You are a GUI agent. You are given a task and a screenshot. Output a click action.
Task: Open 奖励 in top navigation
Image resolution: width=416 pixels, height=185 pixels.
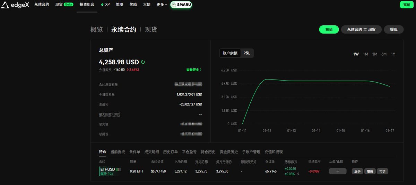click(x=133, y=5)
